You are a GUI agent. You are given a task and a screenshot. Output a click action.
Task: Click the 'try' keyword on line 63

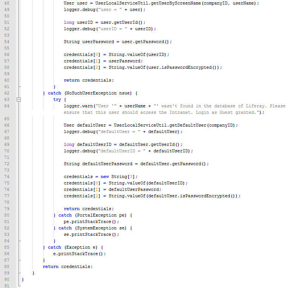tap(57, 100)
